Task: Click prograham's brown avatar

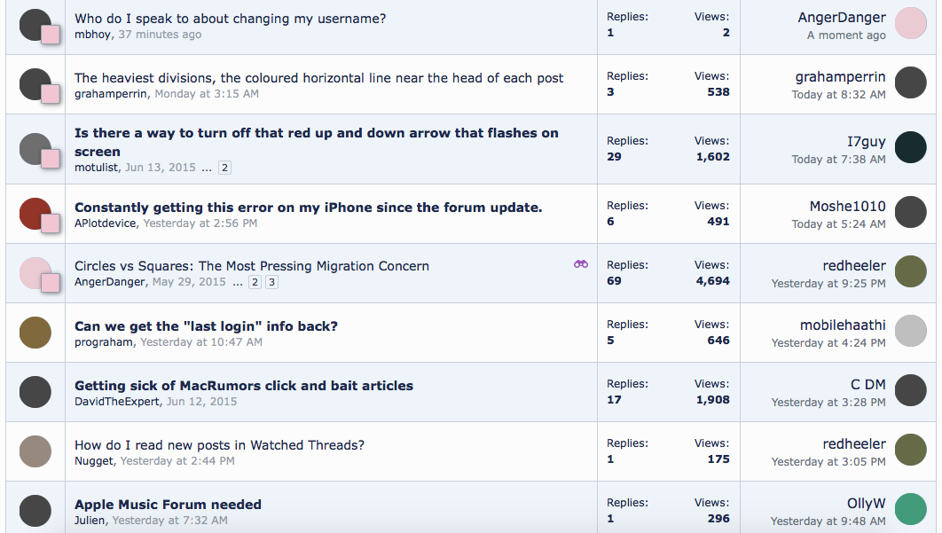Action: 35,332
